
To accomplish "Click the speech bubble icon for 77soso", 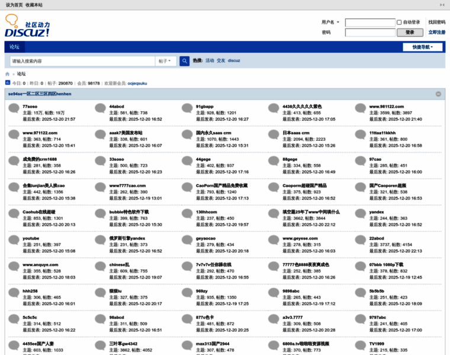I will tap(14, 108).
